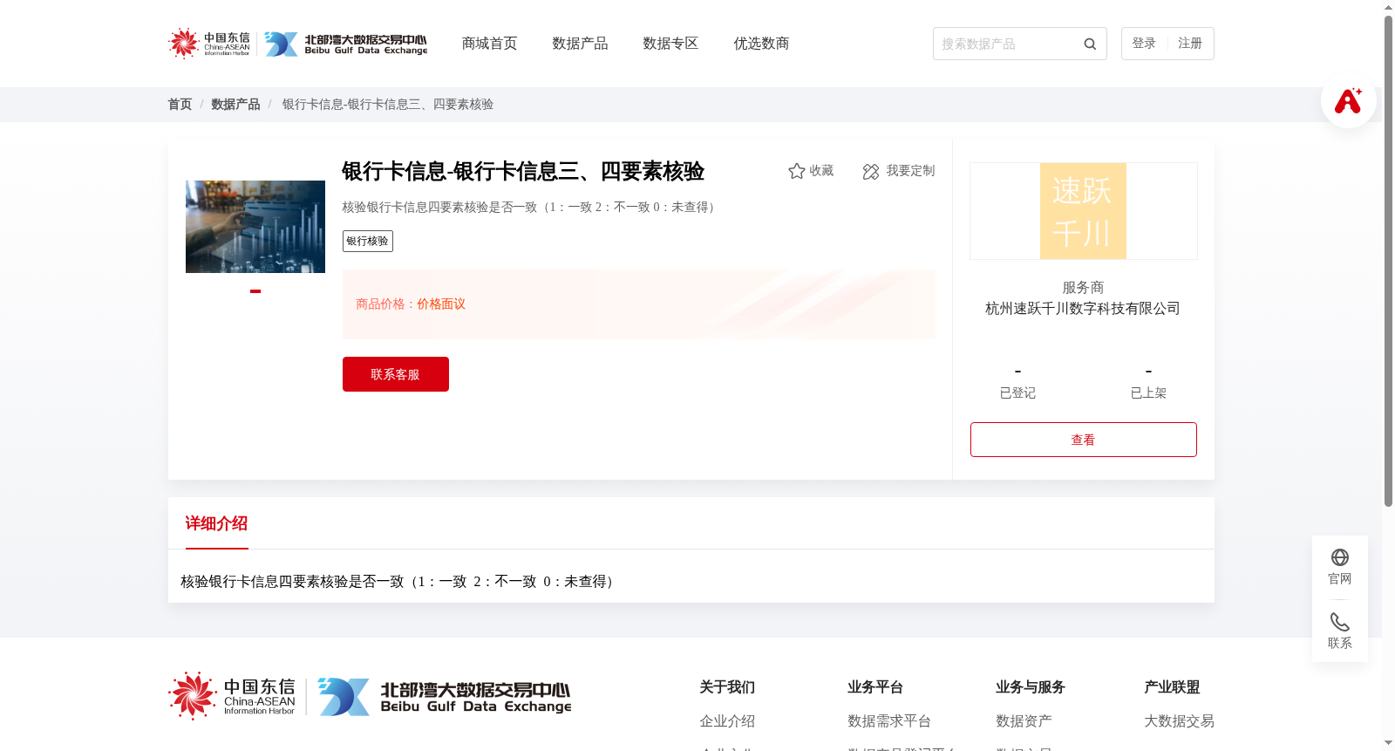Viewport: 1395px width, 751px height.
Task: Click the customize icon next to 我要定制
Action: click(x=870, y=171)
